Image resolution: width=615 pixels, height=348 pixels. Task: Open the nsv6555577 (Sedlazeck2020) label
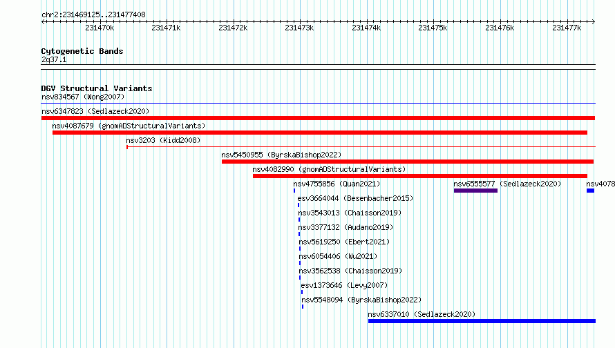[507, 184]
